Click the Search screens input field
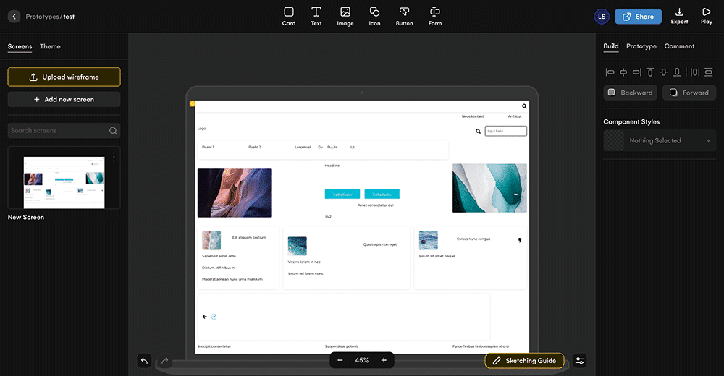724x376 pixels. click(x=58, y=131)
